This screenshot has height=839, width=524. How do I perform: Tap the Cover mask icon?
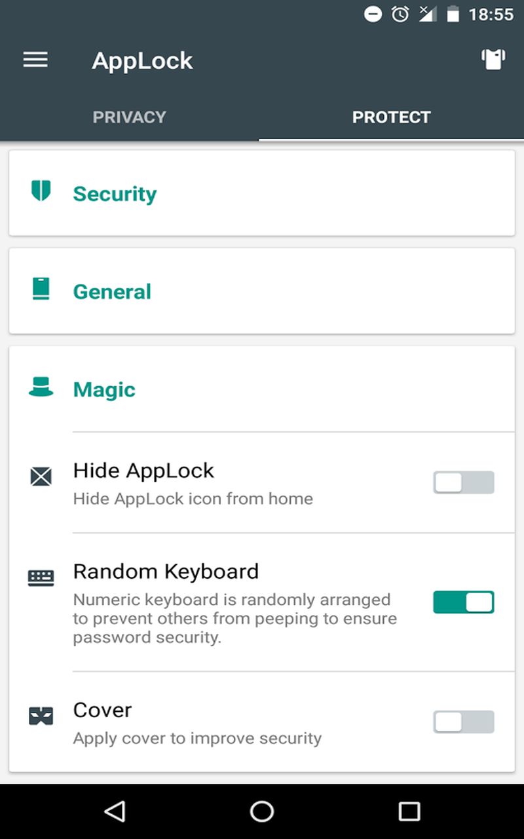pyautogui.click(x=41, y=716)
